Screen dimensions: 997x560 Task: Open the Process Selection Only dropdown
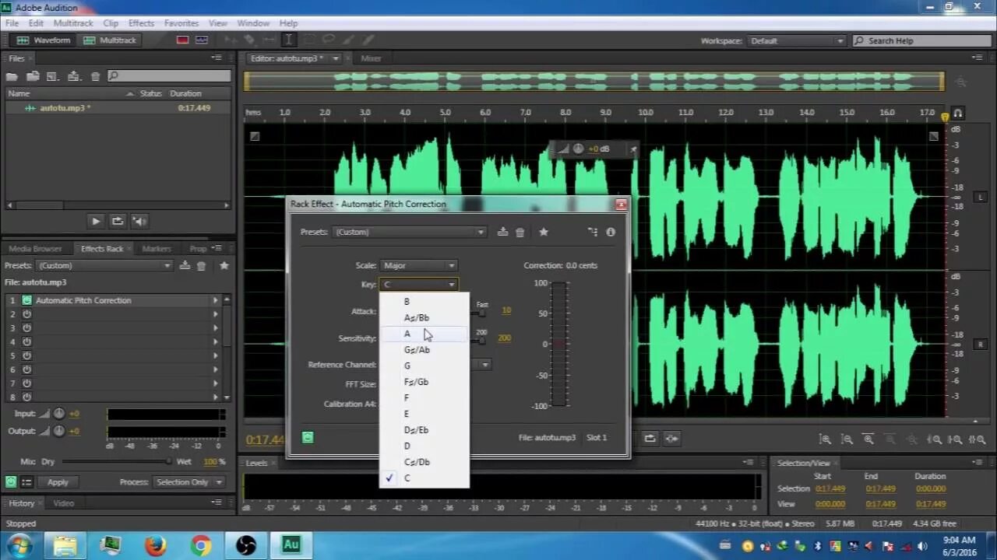click(x=188, y=482)
